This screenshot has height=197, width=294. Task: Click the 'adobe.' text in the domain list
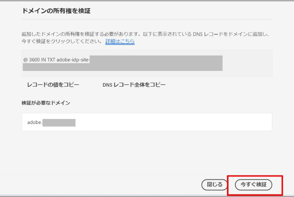tap(34, 122)
